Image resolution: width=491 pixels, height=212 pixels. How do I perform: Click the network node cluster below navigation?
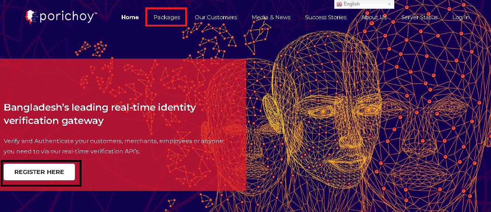[210, 37]
